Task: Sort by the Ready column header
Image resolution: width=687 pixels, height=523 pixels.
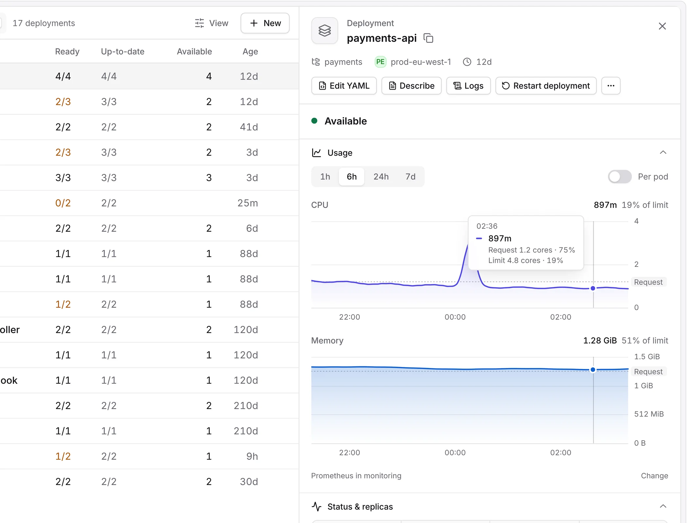Action: (x=67, y=51)
